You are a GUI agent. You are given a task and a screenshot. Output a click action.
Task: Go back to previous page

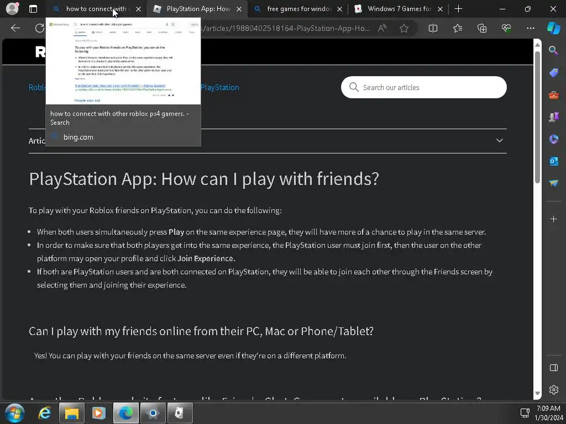click(15, 28)
